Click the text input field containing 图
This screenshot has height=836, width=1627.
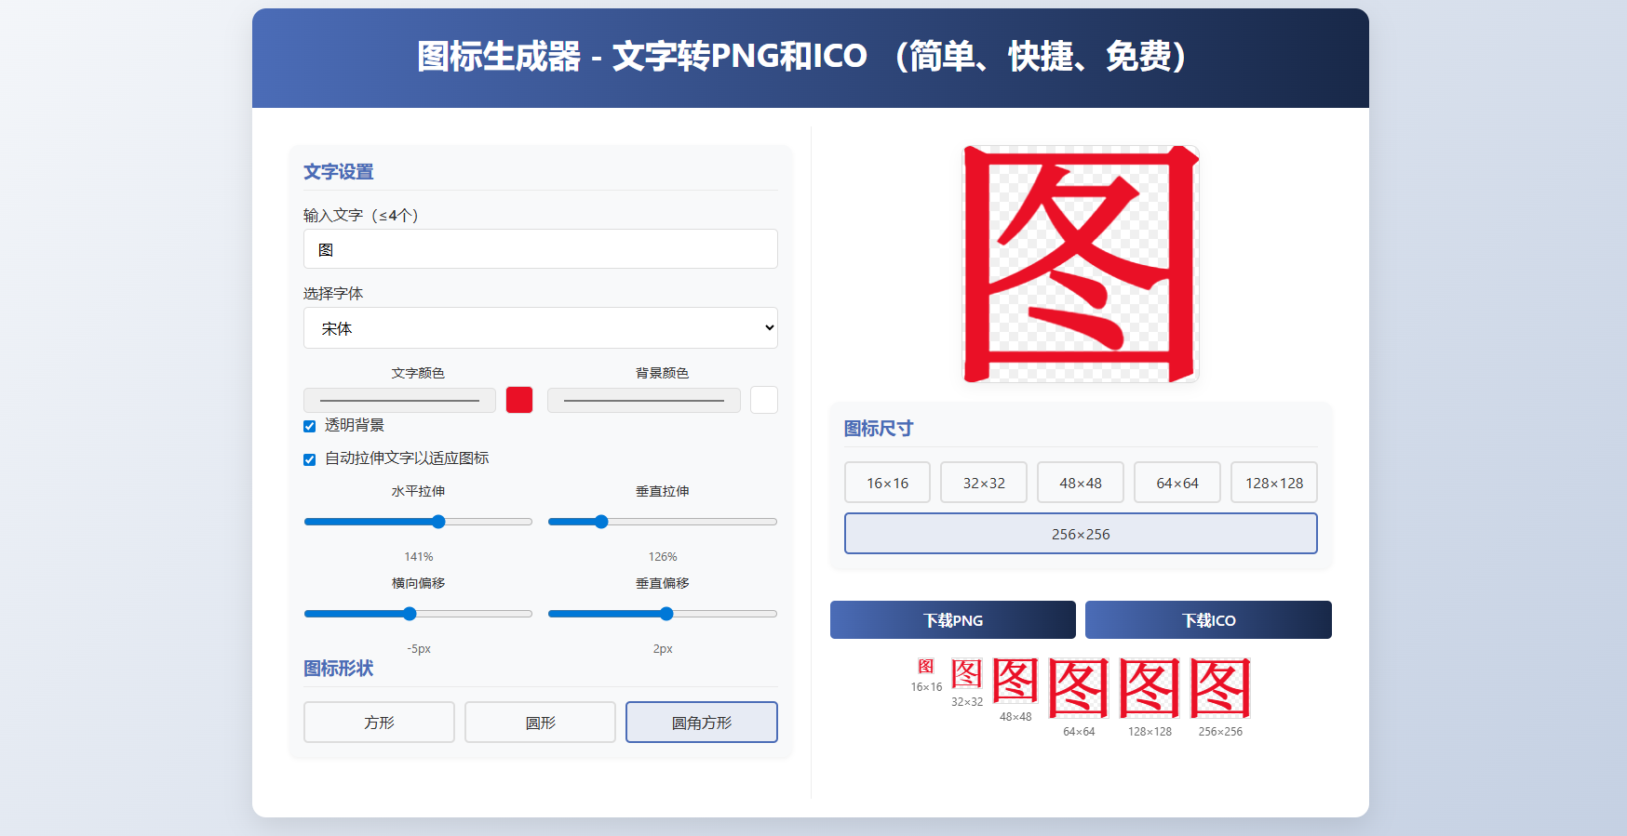click(540, 249)
